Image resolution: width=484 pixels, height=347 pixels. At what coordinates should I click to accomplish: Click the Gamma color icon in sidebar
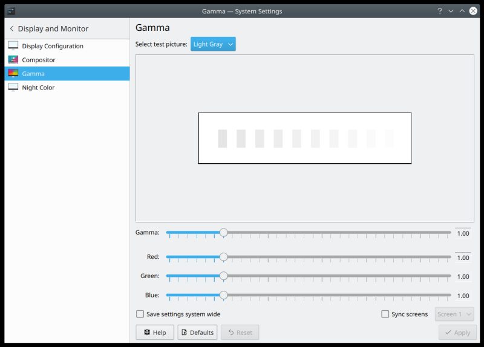coord(13,74)
